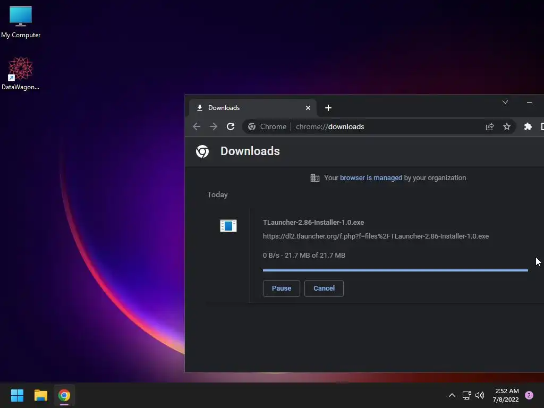Click the Chrome forward arrow
Screen dimensions: 544x408
pyautogui.click(x=214, y=126)
